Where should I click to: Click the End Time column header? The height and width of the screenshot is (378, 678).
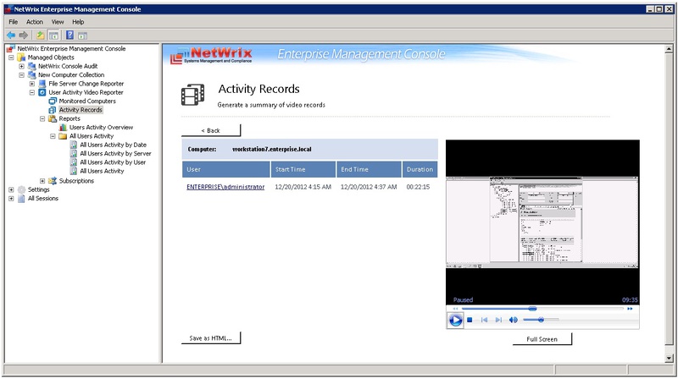(x=369, y=169)
